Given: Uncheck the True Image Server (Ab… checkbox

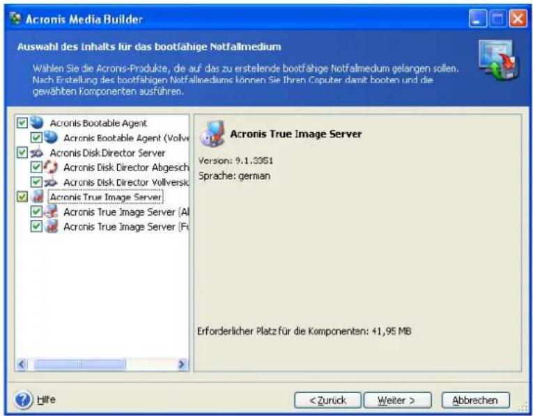Looking at the screenshot, I should 36,211.
